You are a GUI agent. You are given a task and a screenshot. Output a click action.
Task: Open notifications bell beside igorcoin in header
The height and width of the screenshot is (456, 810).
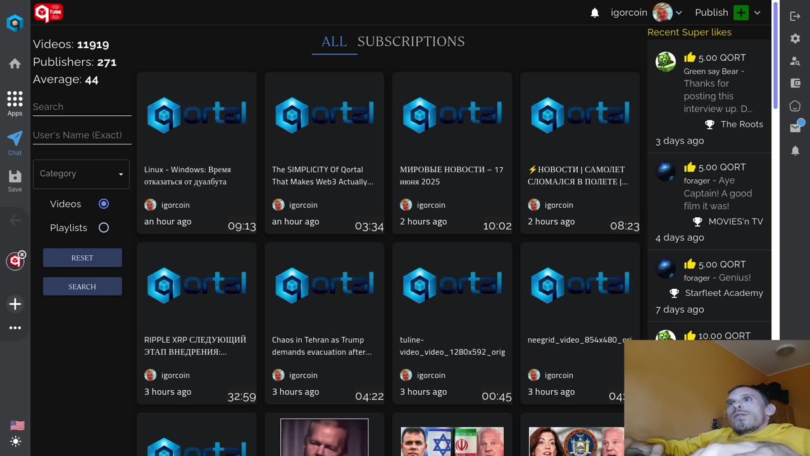(x=595, y=13)
